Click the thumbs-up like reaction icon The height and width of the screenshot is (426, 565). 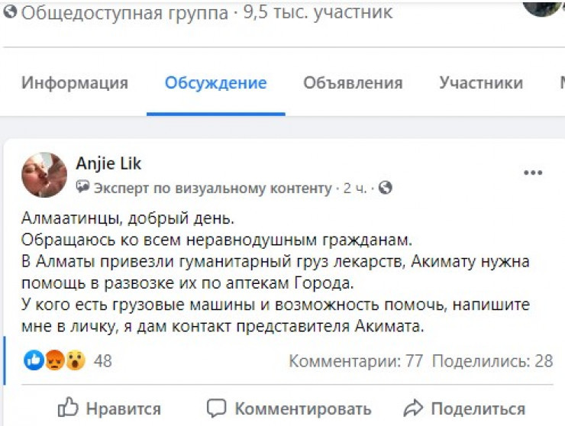pos(34,360)
